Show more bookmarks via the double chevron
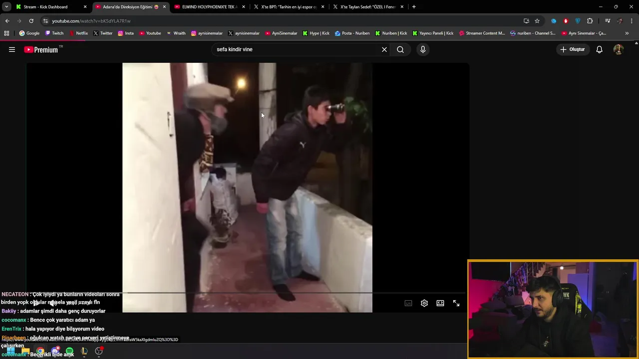639x359 pixels. click(627, 33)
